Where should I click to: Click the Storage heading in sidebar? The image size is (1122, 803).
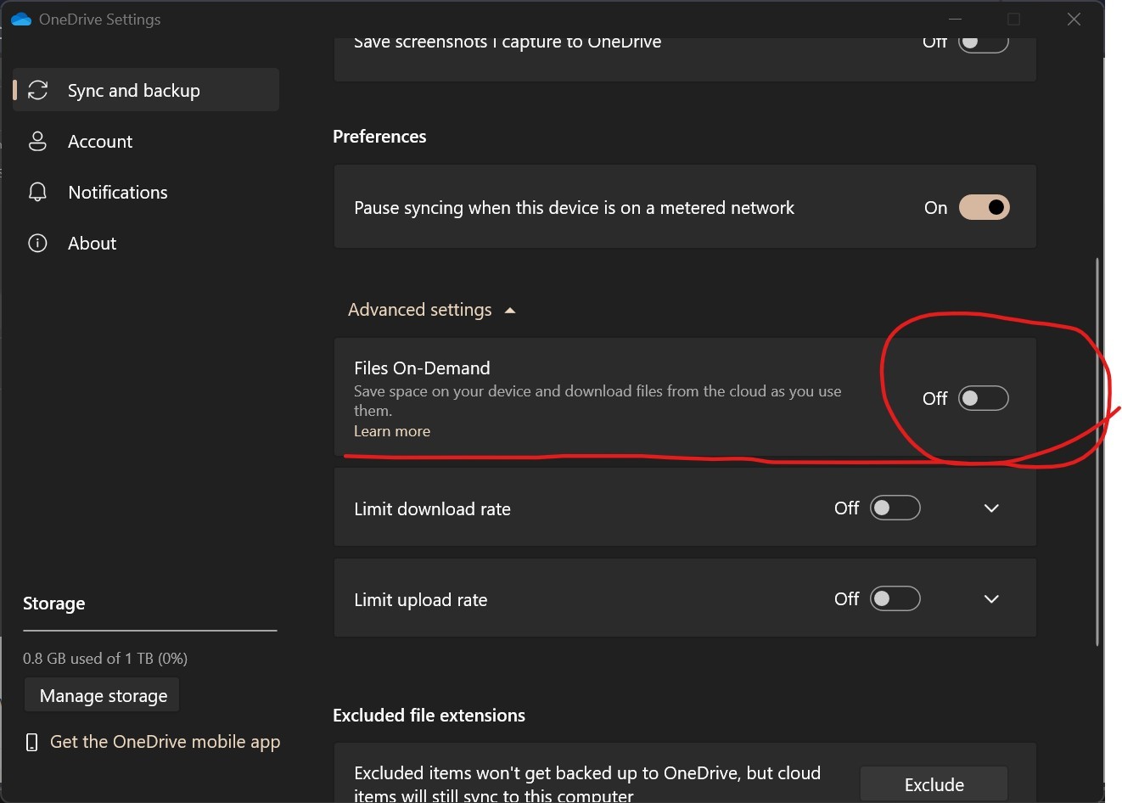[x=54, y=604]
